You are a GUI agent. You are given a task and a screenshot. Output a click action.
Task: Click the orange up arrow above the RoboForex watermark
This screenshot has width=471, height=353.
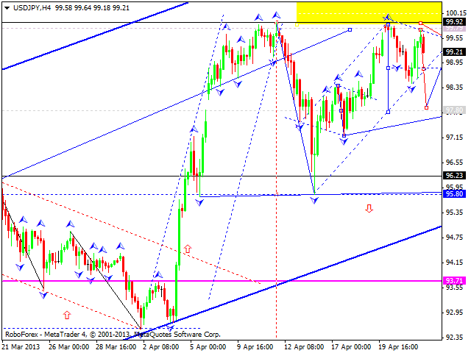(x=67, y=315)
